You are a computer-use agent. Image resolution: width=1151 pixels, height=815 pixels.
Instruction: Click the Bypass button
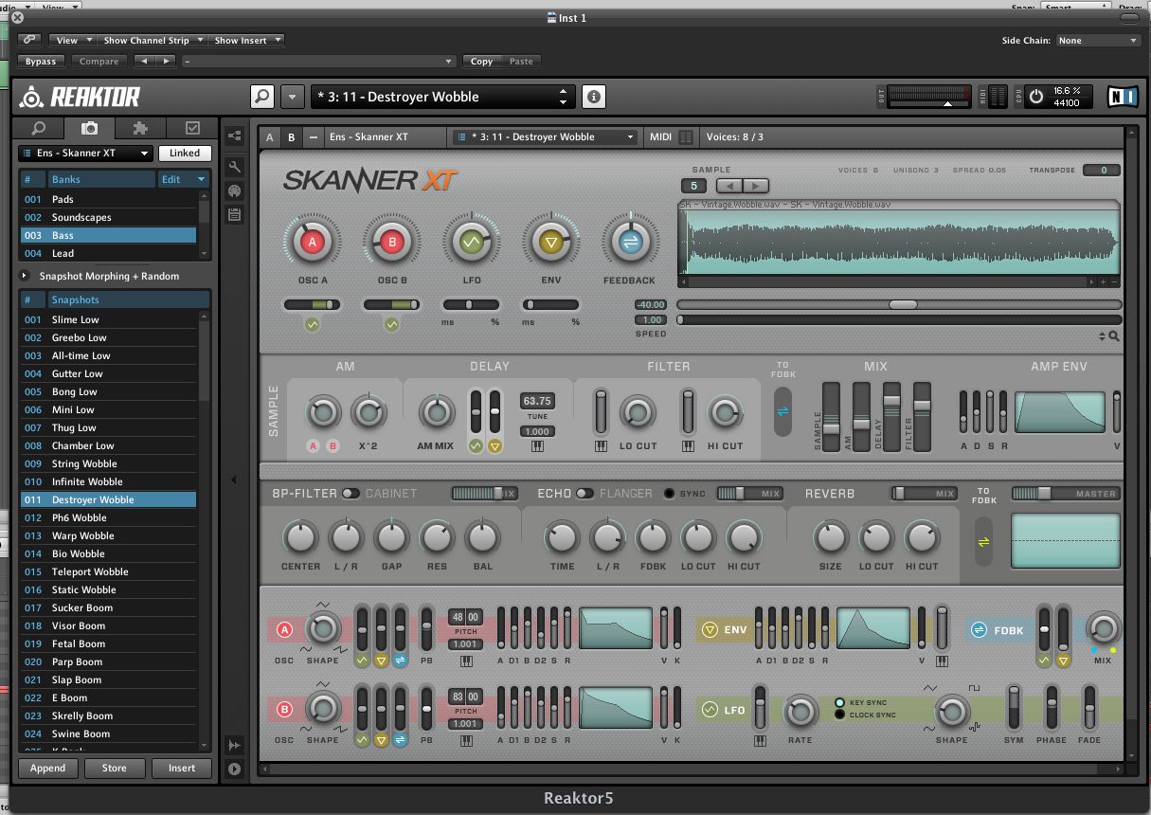(41, 62)
